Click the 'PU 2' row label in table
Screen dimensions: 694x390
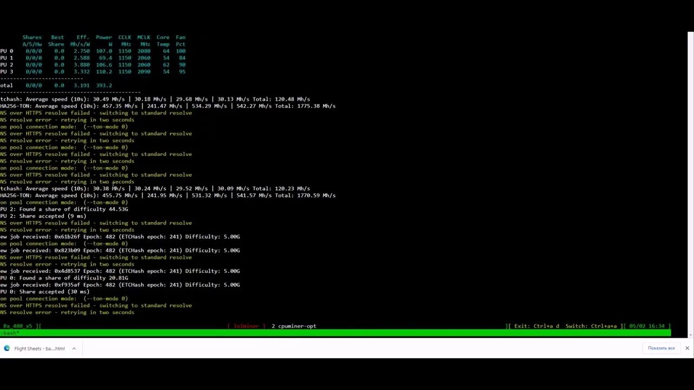point(7,64)
